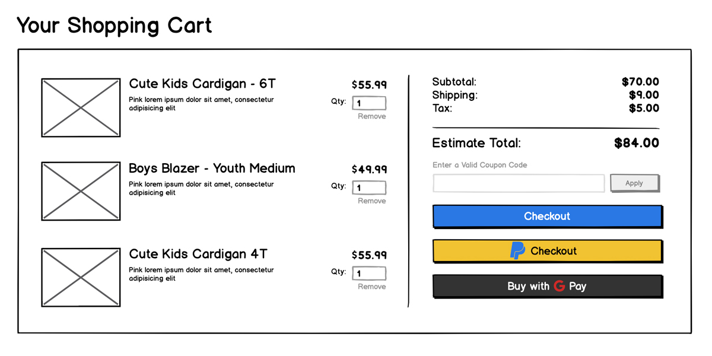Remove the Cute Kids Cardigan - 6T item
This screenshot has width=712, height=356.
[371, 116]
